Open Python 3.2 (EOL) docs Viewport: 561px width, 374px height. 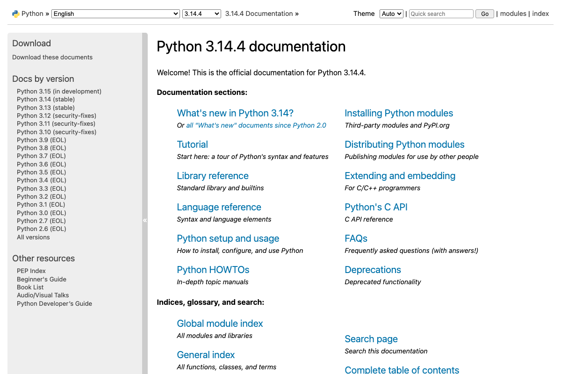pos(42,196)
